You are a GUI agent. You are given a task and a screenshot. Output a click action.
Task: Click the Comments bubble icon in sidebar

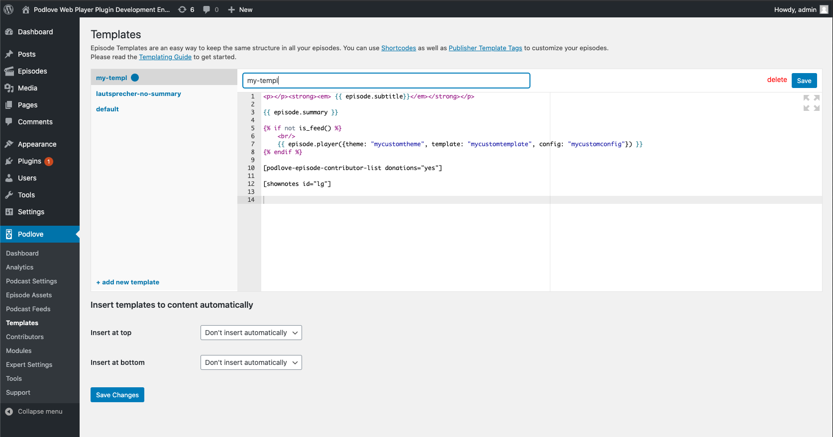click(x=9, y=122)
